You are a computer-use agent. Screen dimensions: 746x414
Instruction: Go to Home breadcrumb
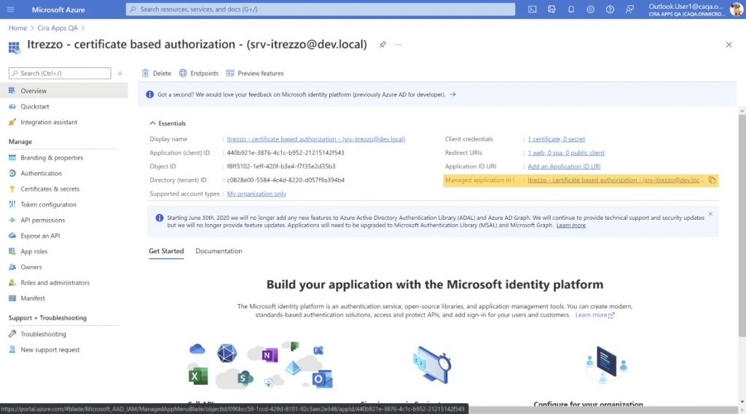tap(17, 28)
